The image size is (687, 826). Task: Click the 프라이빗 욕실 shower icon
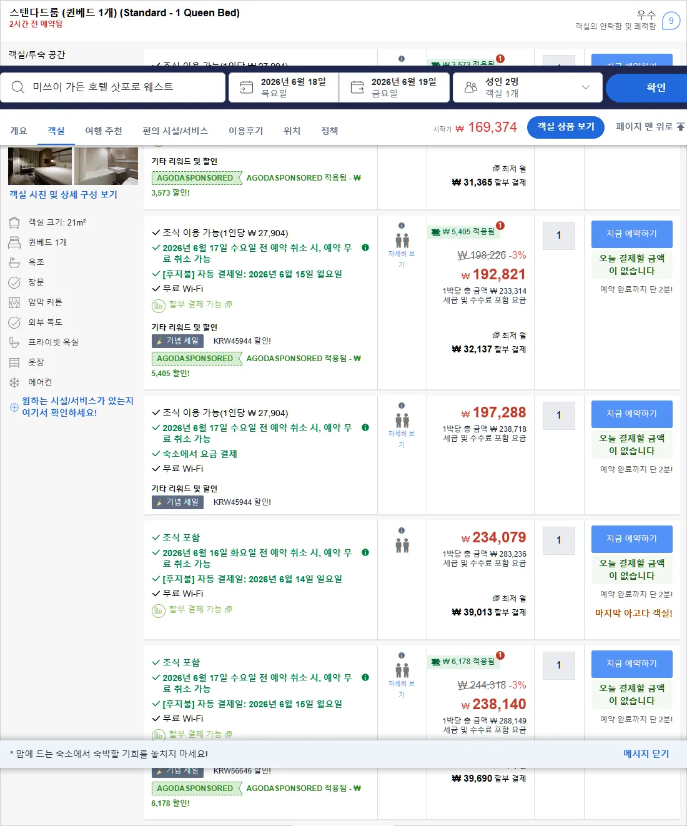pyautogui.click(x=14, y=342)
